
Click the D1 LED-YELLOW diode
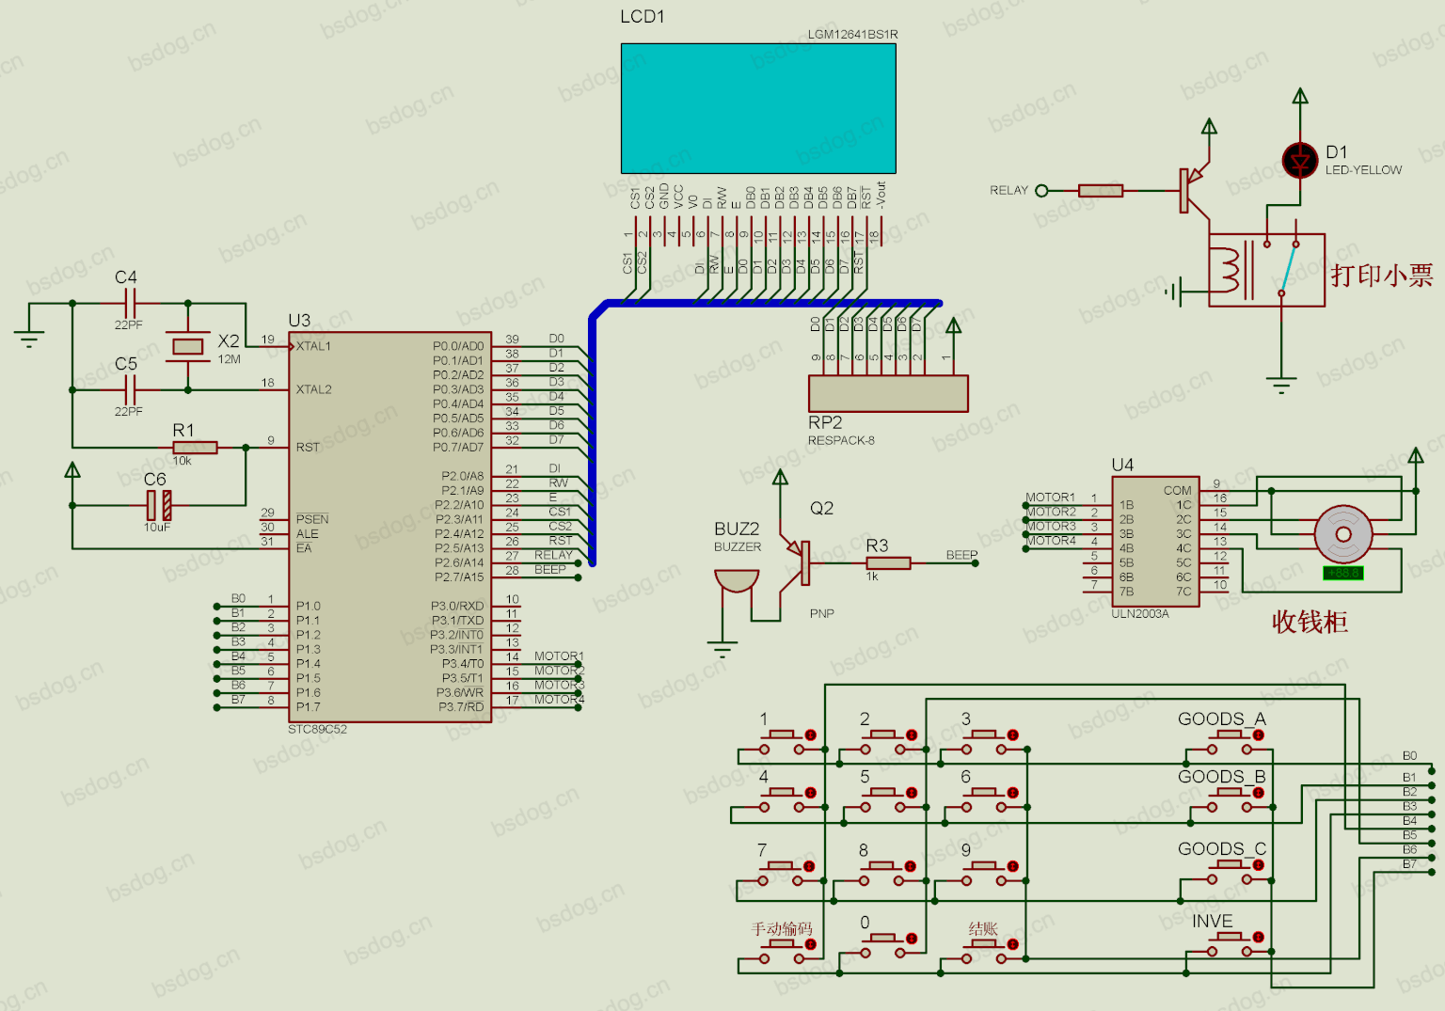(x=1300, y=162)
